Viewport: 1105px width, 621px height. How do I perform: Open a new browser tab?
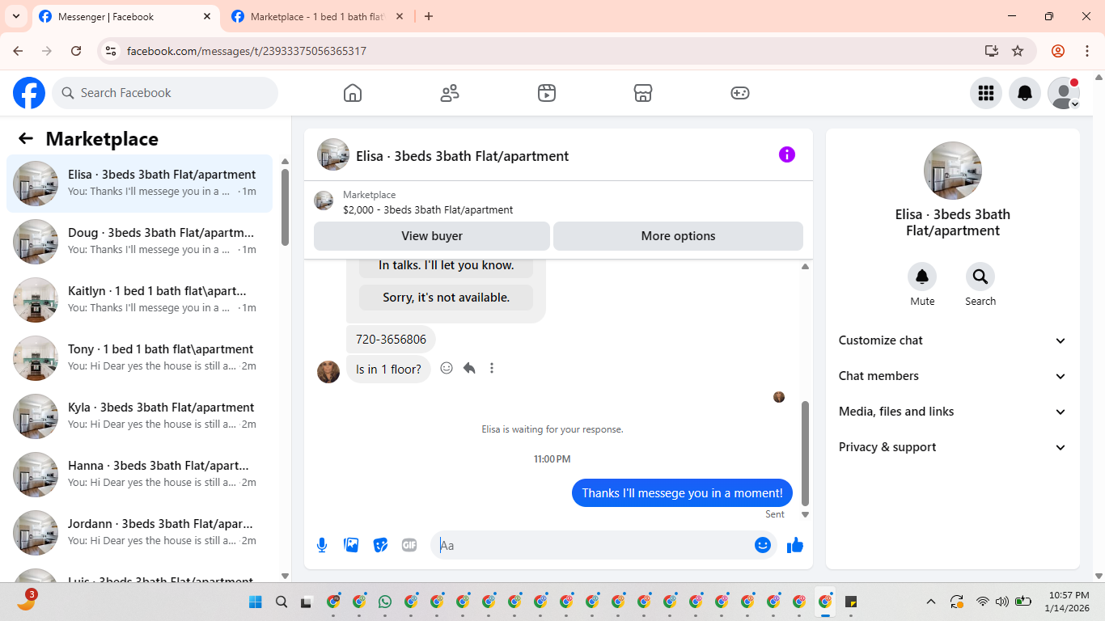point(429,16)
